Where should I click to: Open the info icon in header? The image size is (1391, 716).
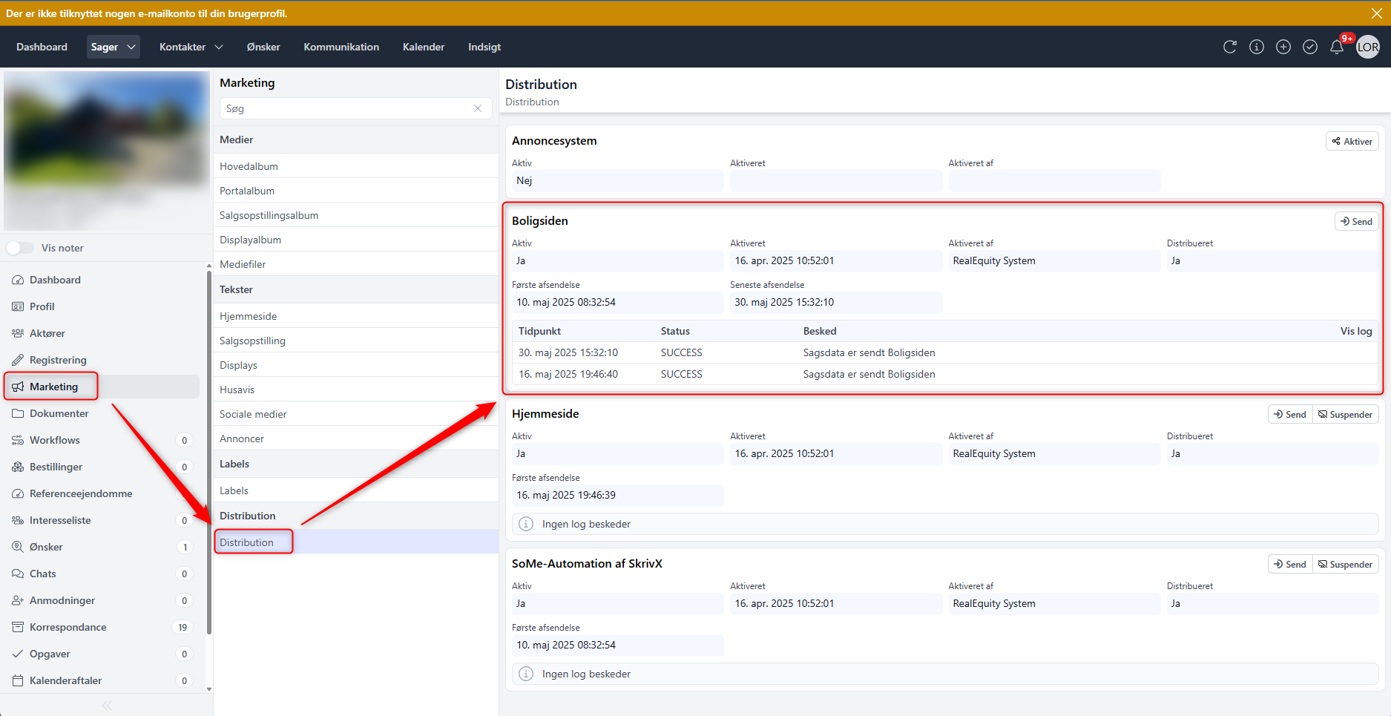tap(1256, 47)
